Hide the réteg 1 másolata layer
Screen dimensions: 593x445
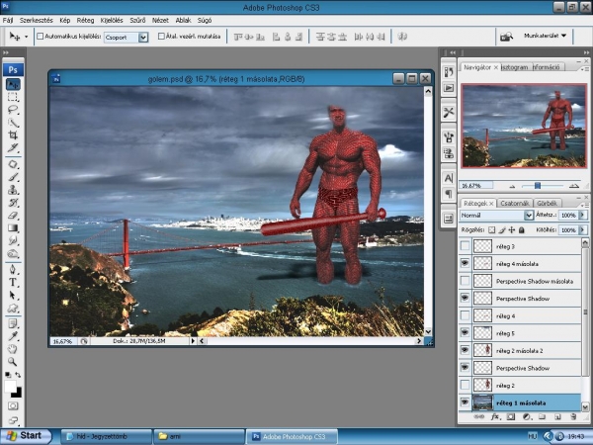tap(465, 402)
